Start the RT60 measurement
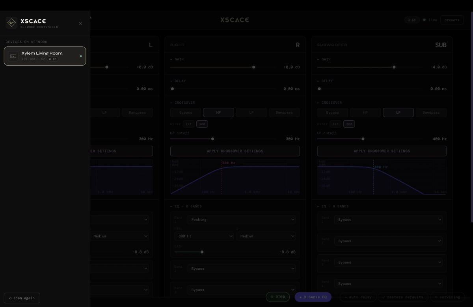Image resolution: width=473 pixels, height=307 pixels. pyautogui.click(x=278, y=297)
